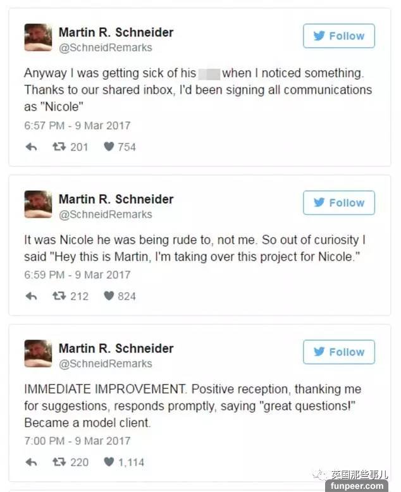
Task: Like the tweet with 1,114 likes
Action: coord(109,462)
